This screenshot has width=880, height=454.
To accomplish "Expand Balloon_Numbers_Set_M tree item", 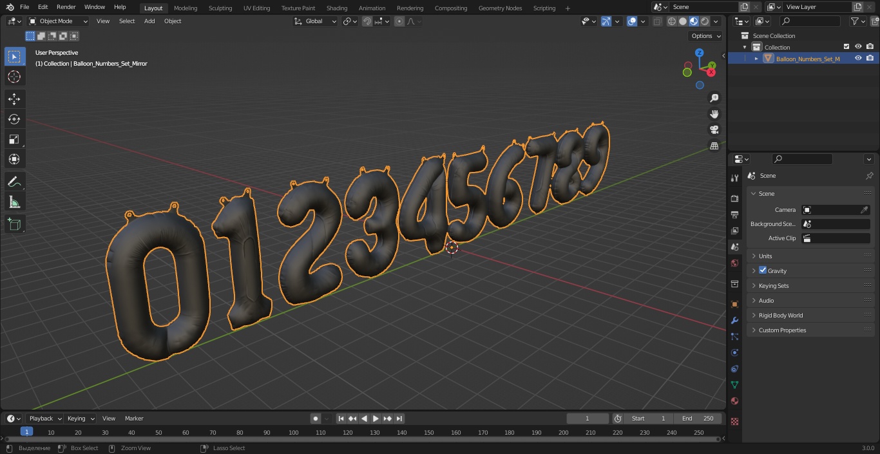I will pos(756,59).
